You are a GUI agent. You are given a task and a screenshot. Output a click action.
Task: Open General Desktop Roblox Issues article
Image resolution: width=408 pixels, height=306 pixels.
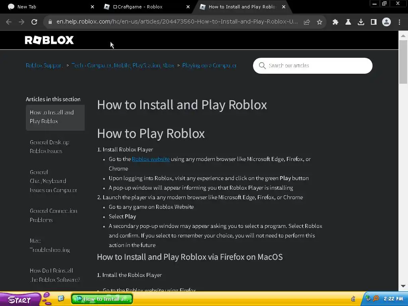(50, 147)
